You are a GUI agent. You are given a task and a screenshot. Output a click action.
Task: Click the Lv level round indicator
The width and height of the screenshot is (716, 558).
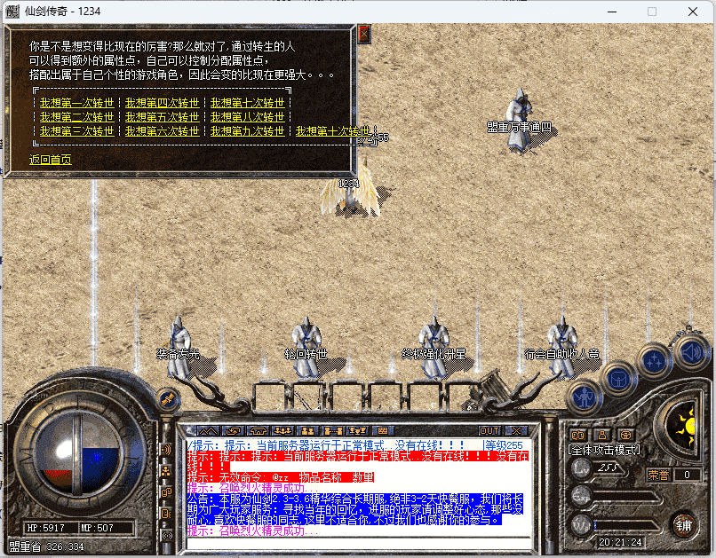coord(581,468)
